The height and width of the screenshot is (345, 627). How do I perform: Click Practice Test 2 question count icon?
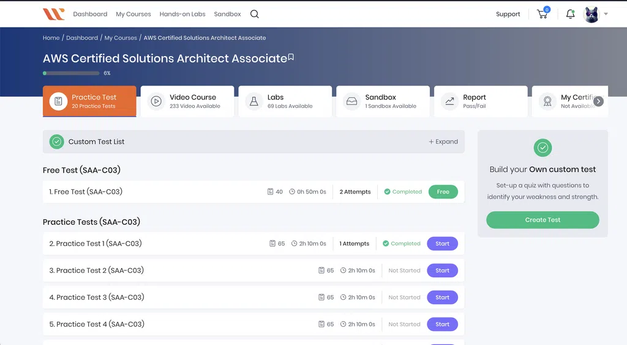coord(321,271)
